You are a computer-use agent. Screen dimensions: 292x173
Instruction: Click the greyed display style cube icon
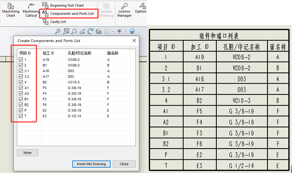[x=107, y=31]
